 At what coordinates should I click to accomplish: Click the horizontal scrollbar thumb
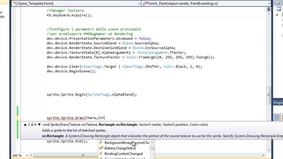pos(66,155)
